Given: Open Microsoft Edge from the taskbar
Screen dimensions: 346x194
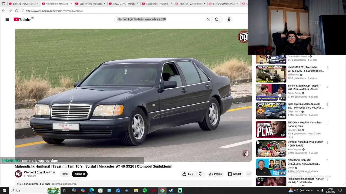Looking at the screenshot, I should 92,190.
